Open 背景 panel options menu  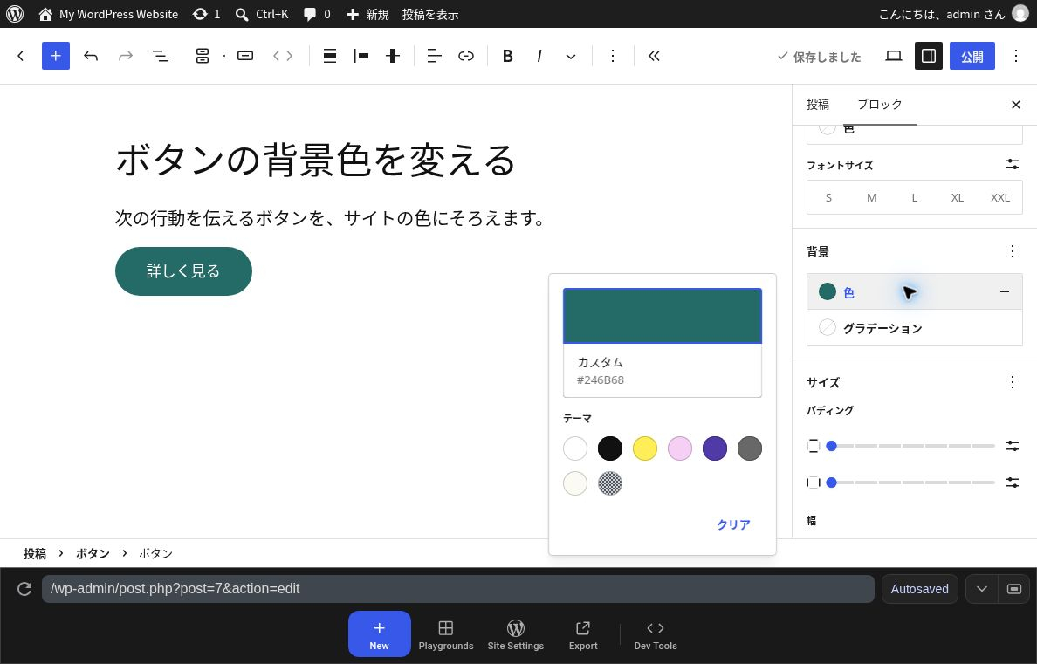(1013, 251)
